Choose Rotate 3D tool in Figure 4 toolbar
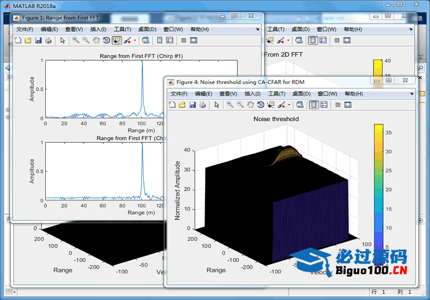The height and width of the screenshot is (300, 430). click(x=260, y=105)
